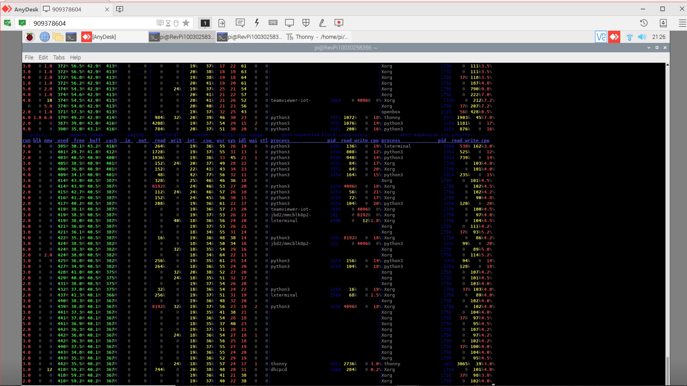This screenshot has width=687, height=386.
Task: Click the 'lxterminal' entry with pid 2588 538B
Action: (398, 146)
